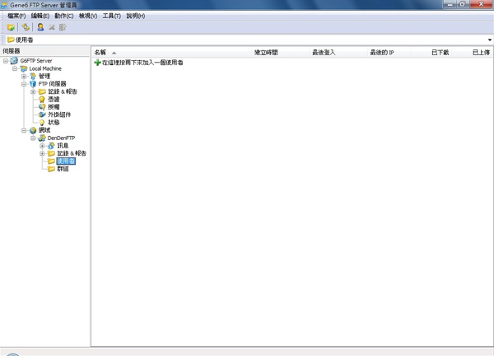The height and width of the screenshot is (356, 494).
Task: Open the 動作(C) menu
Action: point(64,16)
